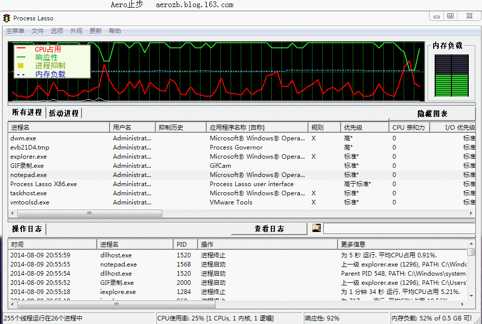Screen dimensions: 482x324
Task: Select the evb21D4.tmp process row
Action: click(242, 148)
